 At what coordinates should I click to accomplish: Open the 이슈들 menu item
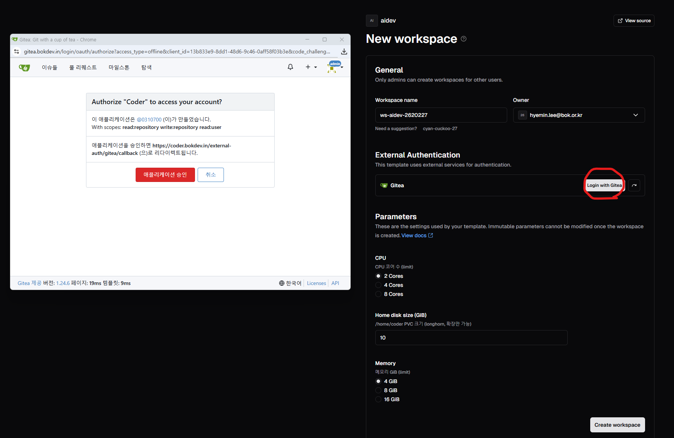pyautogui.click(x=50, y=67)
